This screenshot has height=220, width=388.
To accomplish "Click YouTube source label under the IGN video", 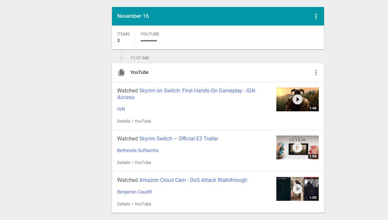I will pos(143,121).
